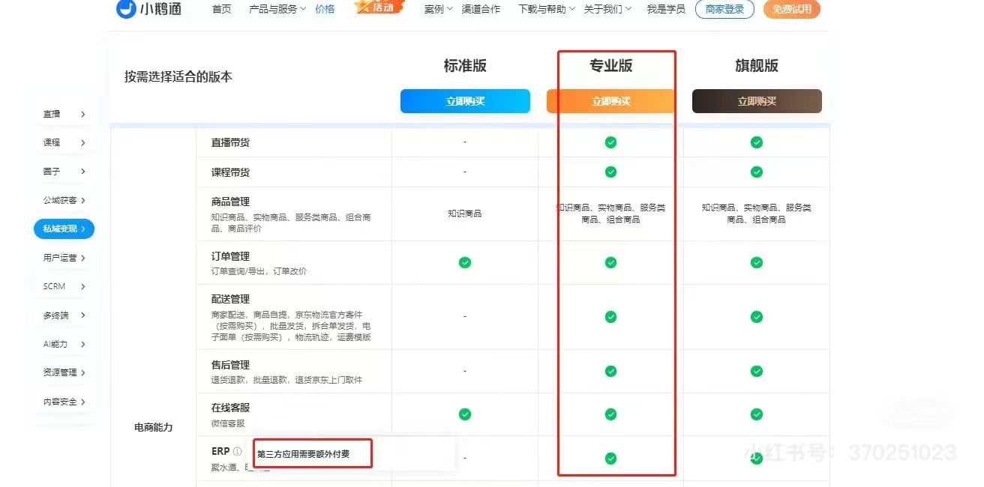Select the highlighted 私域变现 sidebar item
This screenshot has height=487, width=984.
pos(64,229)
